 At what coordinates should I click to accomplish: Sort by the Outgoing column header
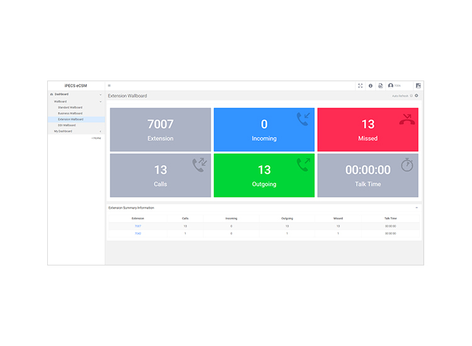[287, 218]
